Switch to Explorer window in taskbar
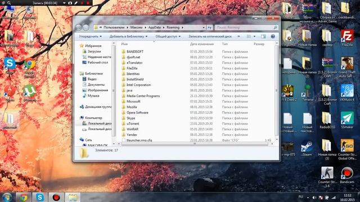 click(73, 198)
